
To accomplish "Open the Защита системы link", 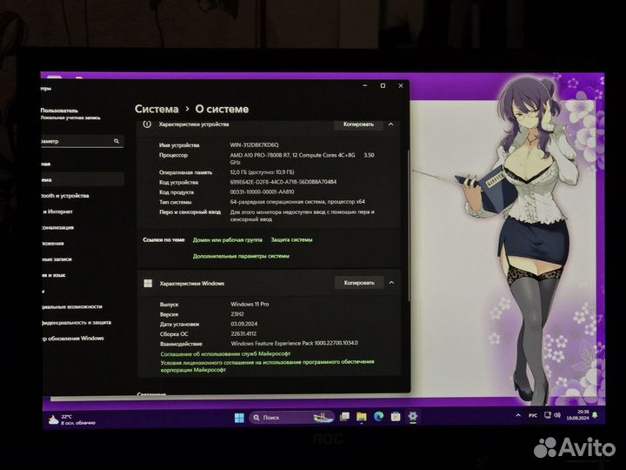I will tap(291, 240).
